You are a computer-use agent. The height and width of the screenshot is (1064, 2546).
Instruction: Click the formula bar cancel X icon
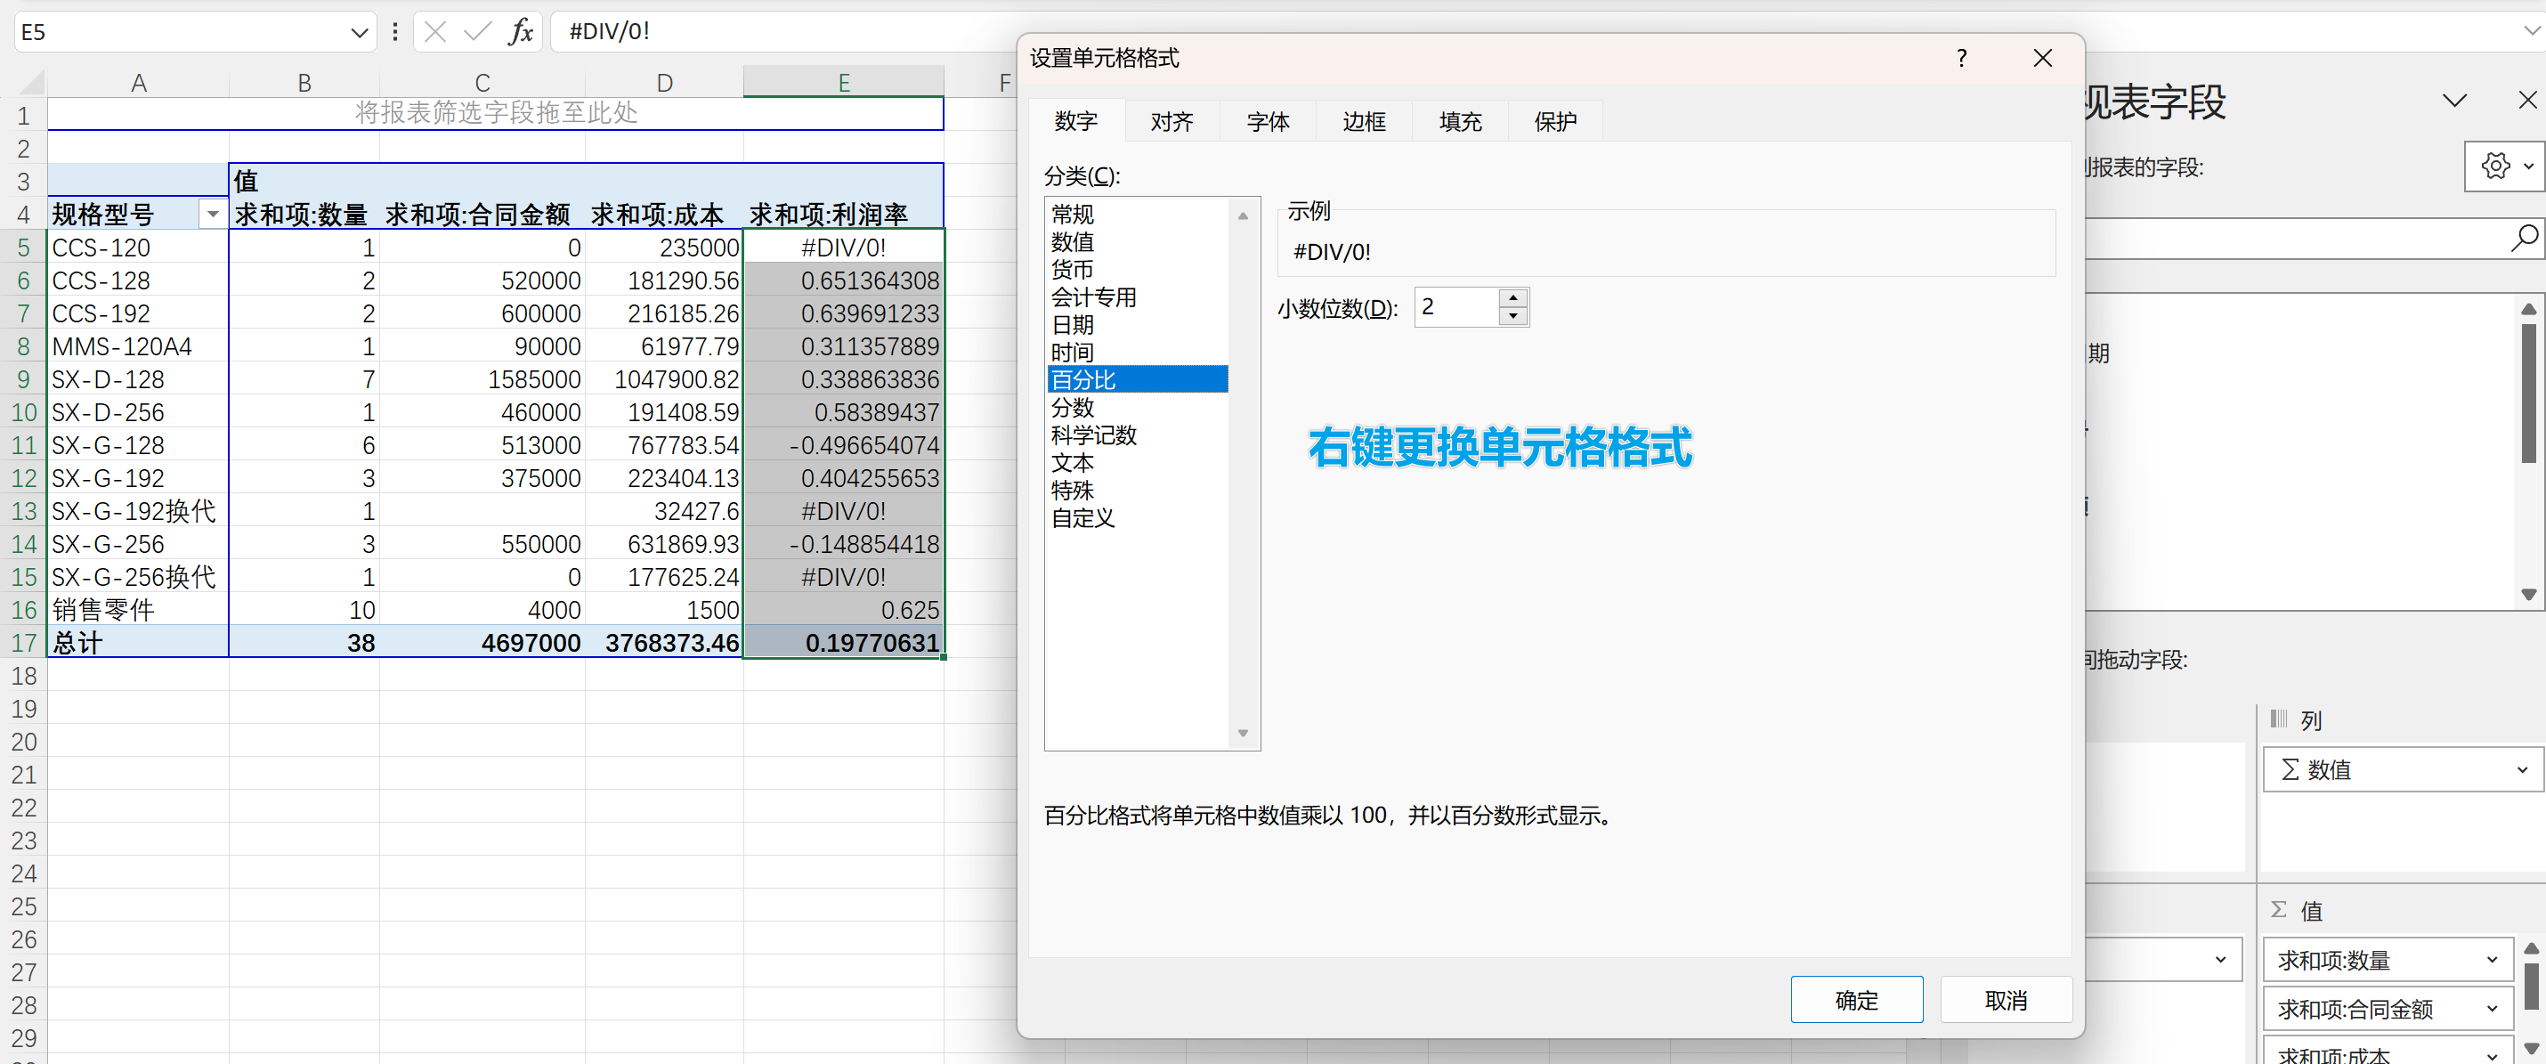(x=435, y=32)
